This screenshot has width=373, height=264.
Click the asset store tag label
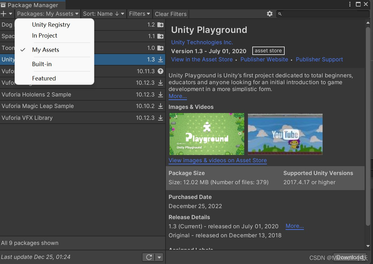pos(268,51)
